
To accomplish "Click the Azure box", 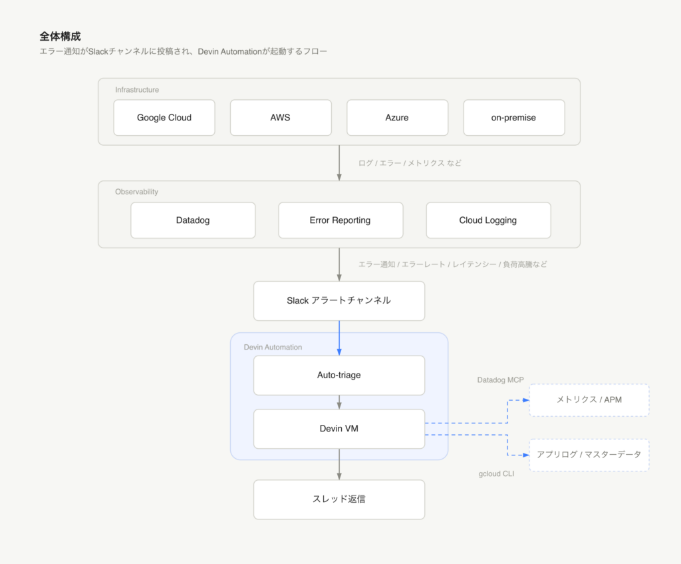I will (x=398, y=118).
